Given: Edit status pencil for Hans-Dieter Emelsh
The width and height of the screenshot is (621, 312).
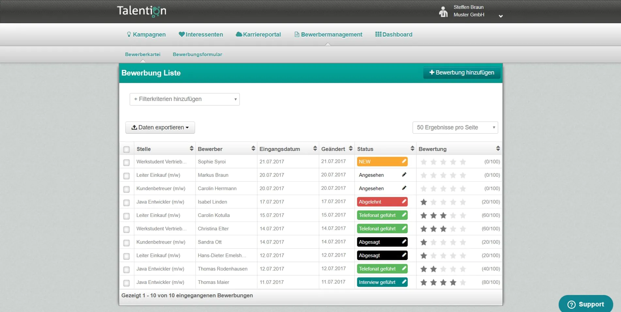Looking at the screenshot, I should (x=404, y=255).
